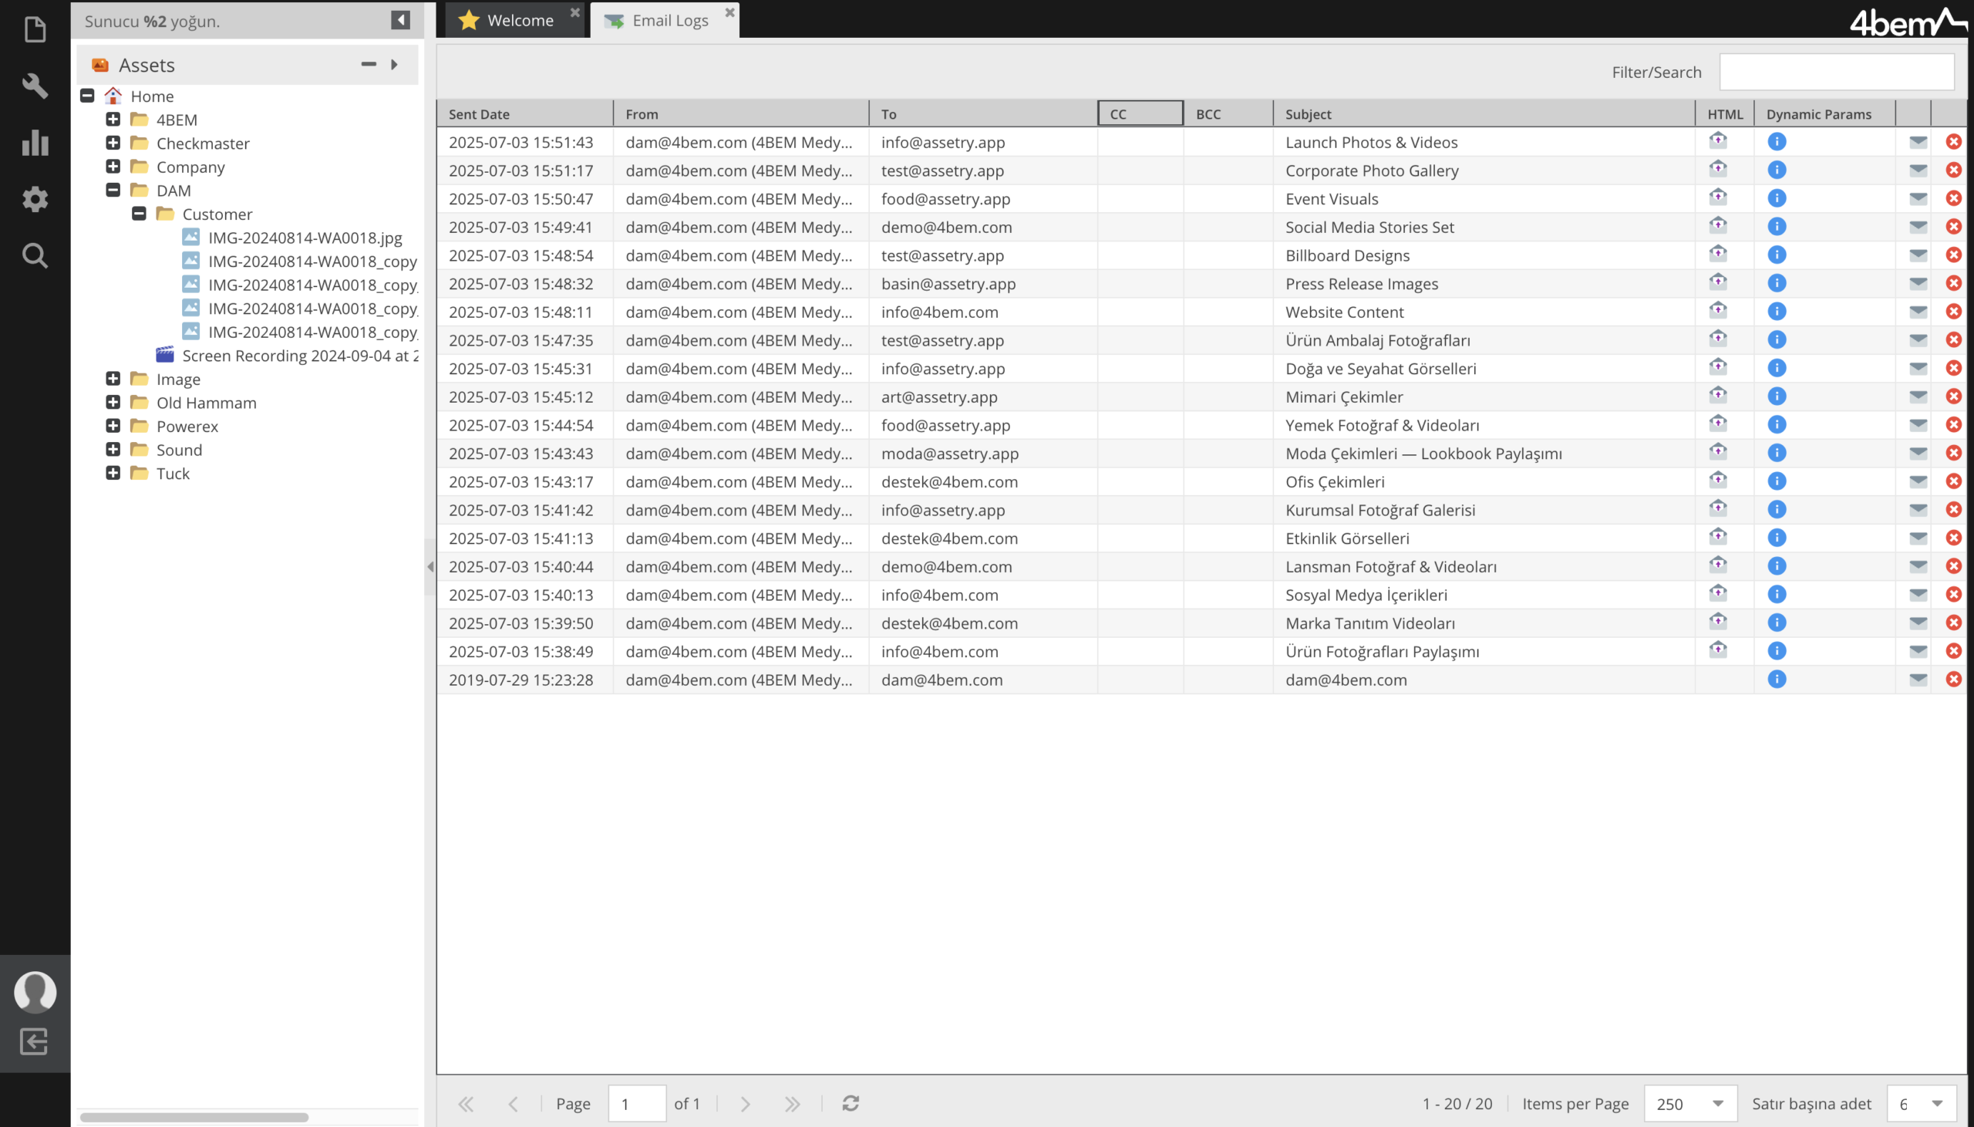Sort by Subject column header
Screen dimensions: 1974x1127
pos(1484,114)
